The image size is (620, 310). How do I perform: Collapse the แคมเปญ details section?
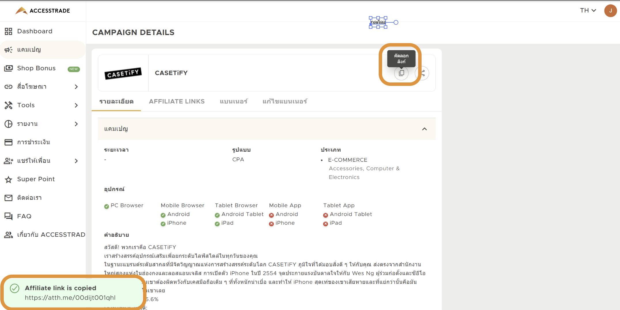pyautogui.click(x=424, y=129)
